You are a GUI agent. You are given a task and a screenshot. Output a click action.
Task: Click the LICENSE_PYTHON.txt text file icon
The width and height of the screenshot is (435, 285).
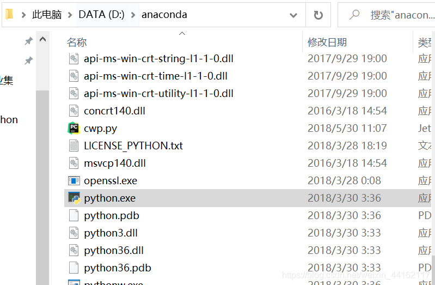pos(74,145)
